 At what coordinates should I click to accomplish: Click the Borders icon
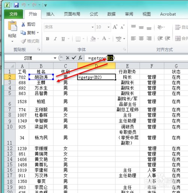pos(78,39)
